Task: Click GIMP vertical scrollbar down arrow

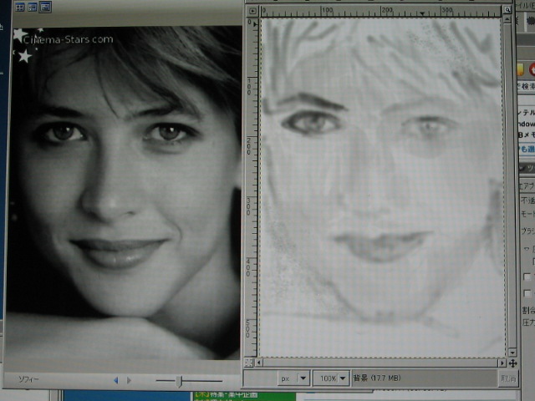Action: [x=512, y=352]
